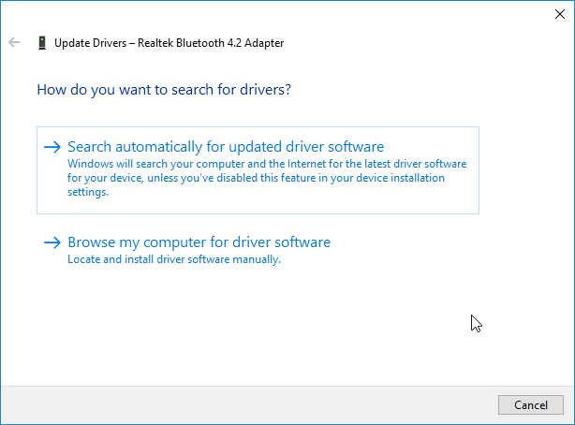
Task: Click the 'How do you want to search for drivers?' heading
Action: pos(164,90)
